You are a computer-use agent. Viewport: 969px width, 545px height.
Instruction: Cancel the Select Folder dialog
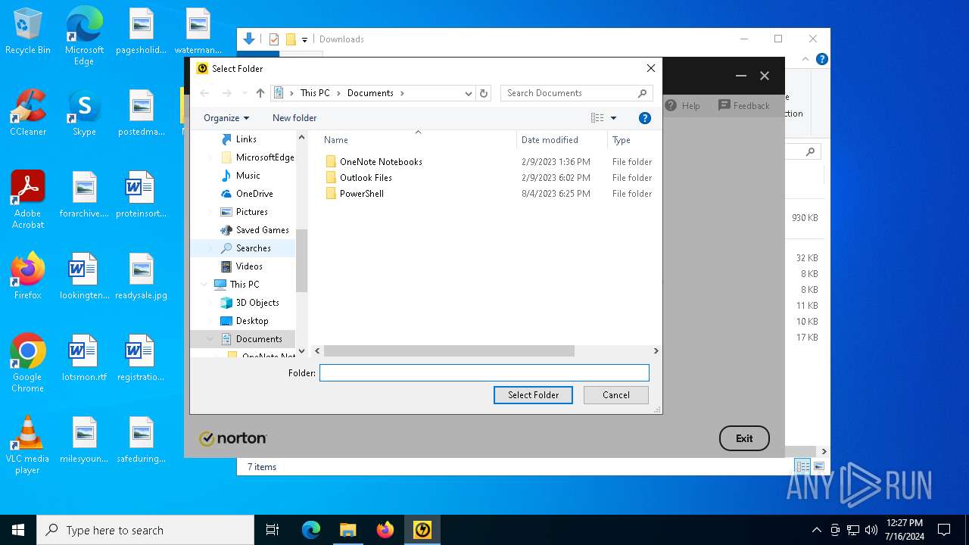click(x=616, y=395)
